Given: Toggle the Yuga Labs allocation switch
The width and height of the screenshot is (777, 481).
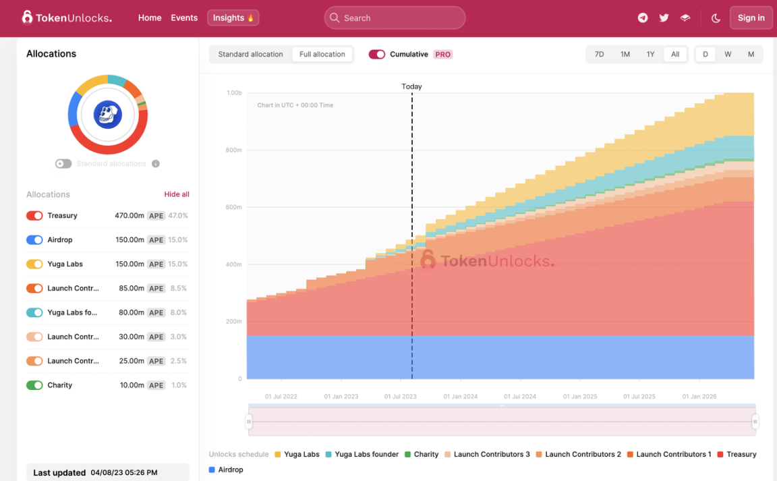Looking at the screenshot, I should coord(34,264).
